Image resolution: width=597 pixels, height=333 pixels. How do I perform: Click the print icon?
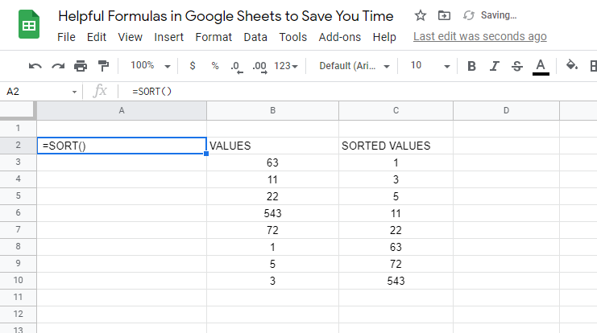pos(81,66)
